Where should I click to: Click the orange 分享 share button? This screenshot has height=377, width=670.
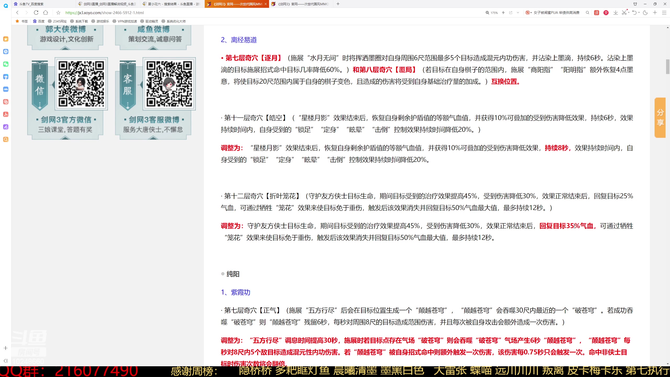tap(660, 118)
